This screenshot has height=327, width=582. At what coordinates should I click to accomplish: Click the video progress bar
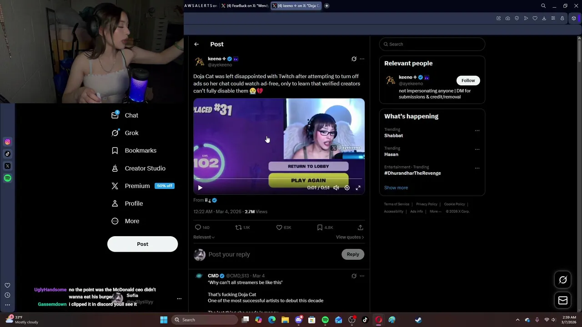point(279,179)
